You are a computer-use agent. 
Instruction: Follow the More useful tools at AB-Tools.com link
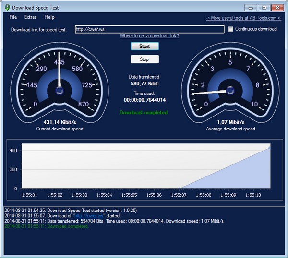pos(243,18)
